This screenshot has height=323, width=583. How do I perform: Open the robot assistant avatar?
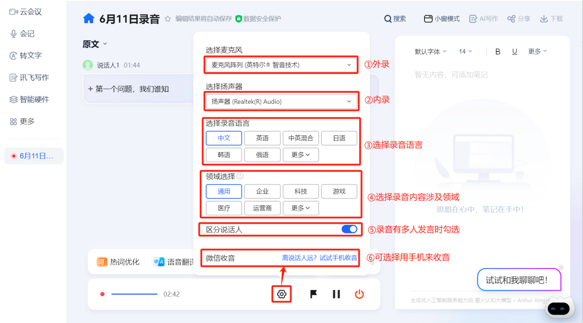559,308
